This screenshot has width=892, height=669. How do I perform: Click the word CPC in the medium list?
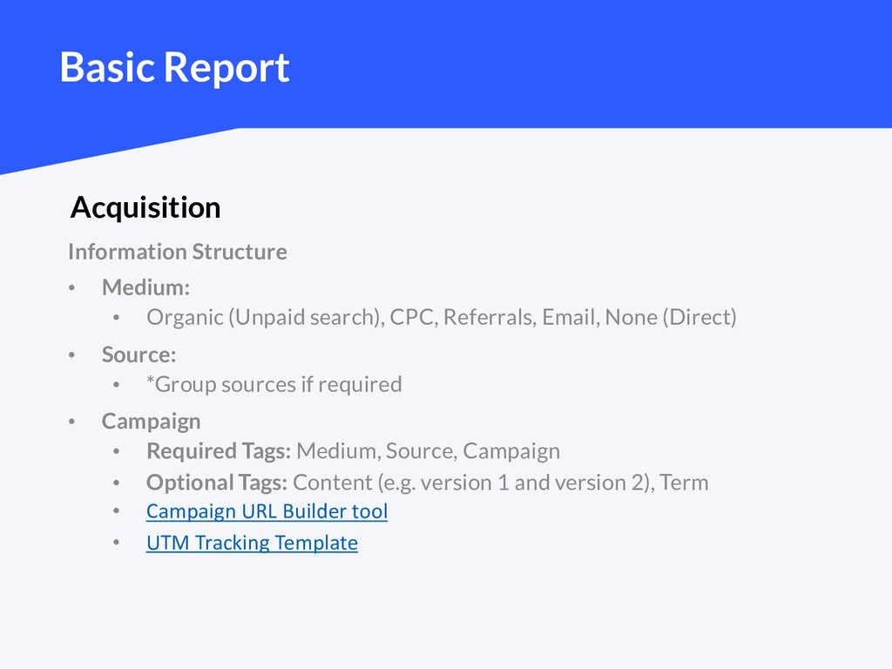click(x=412, y=317)
